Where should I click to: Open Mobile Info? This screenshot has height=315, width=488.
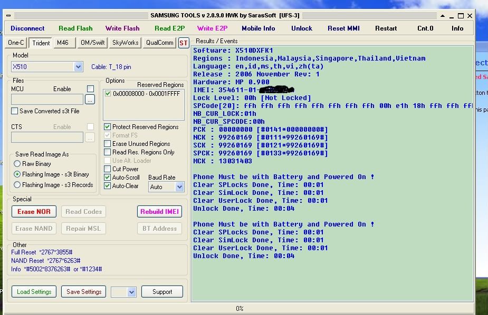point(259,28)
